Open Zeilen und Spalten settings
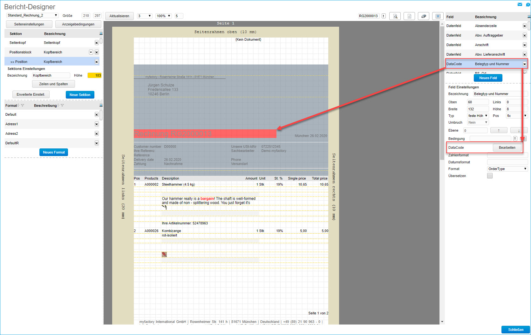531x335 pixels. click(53, 84)
